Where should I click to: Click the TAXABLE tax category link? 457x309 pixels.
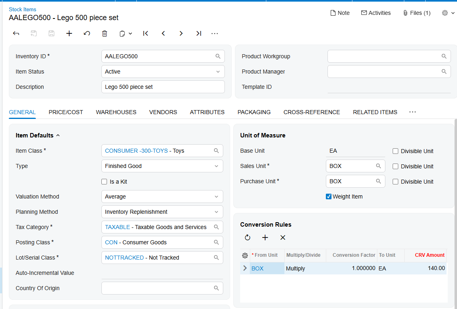(x=117, y=227)
